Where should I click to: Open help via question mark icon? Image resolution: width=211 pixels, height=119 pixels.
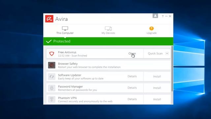click(x=163, y=16)
